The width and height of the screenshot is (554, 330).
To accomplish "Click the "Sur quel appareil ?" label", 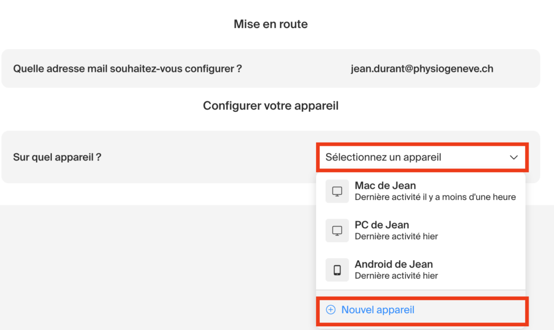I will [57, 157].
